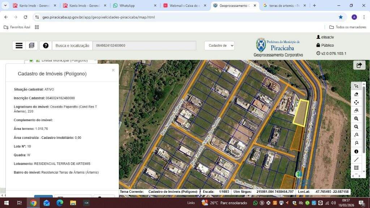Open the notification center icon
This screenshot has height=208, width=370.
[362, 203]
